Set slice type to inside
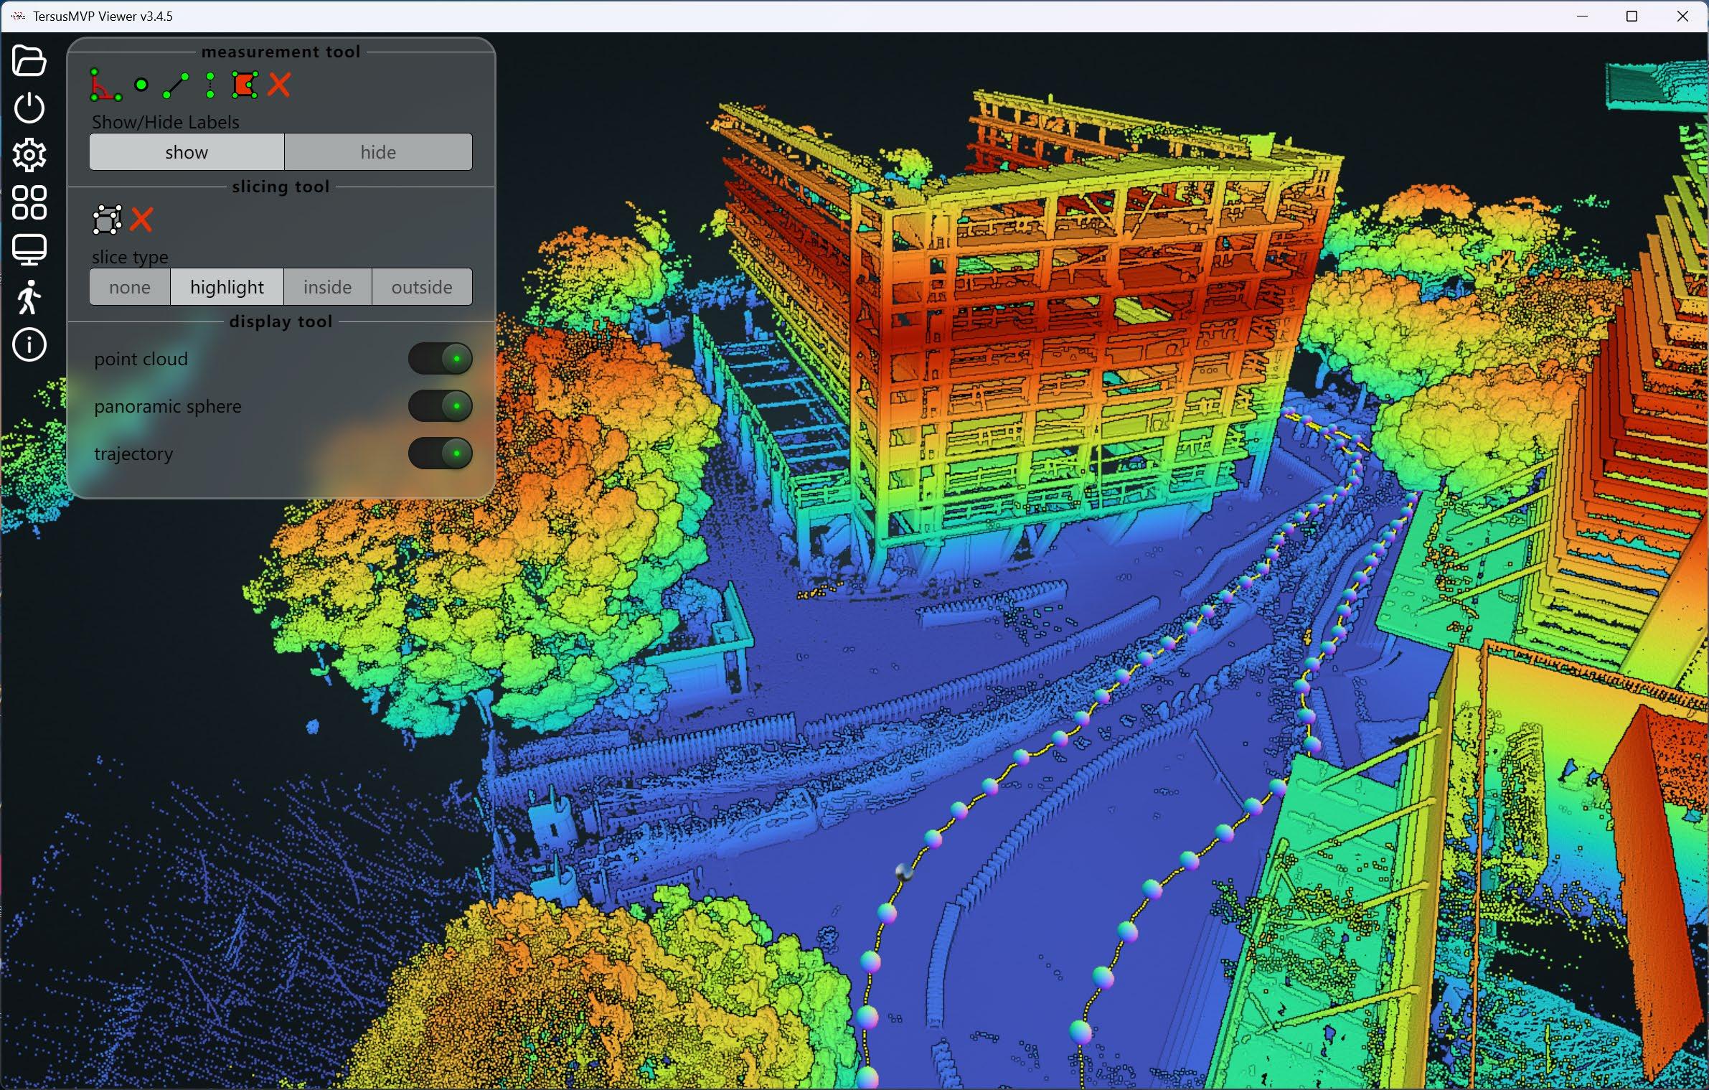 point(327,287)
